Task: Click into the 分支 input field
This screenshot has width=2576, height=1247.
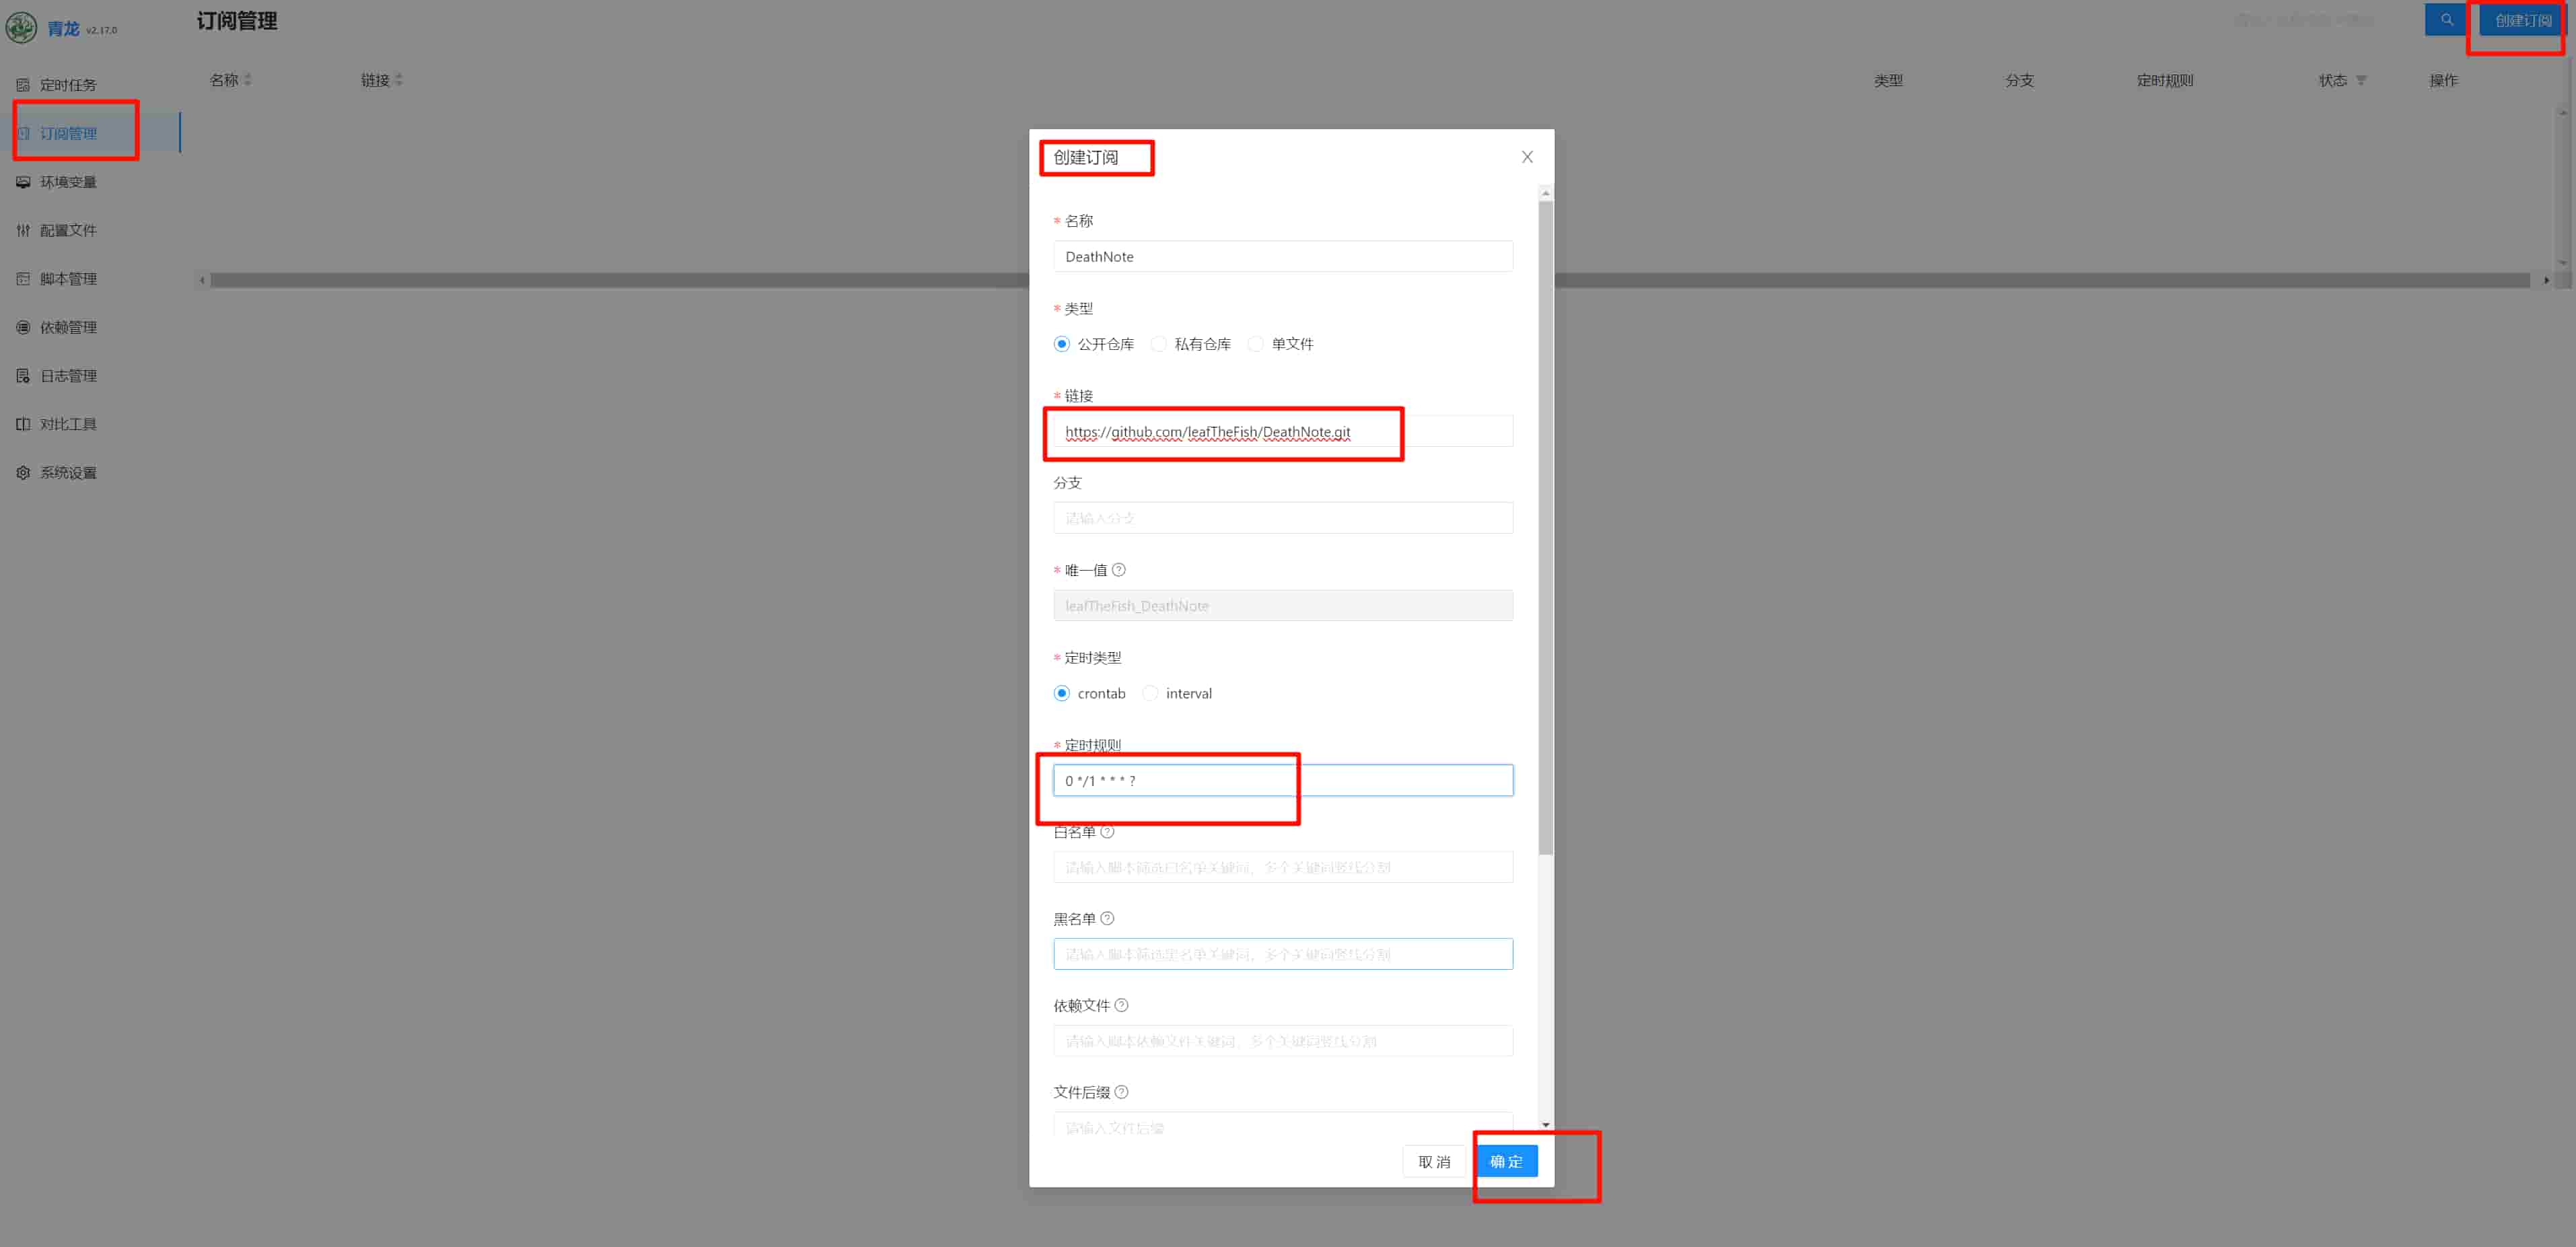Action: click(x=1282, y=518)
